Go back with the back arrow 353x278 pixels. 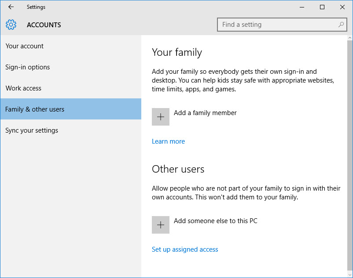click(x=11, y=7)
